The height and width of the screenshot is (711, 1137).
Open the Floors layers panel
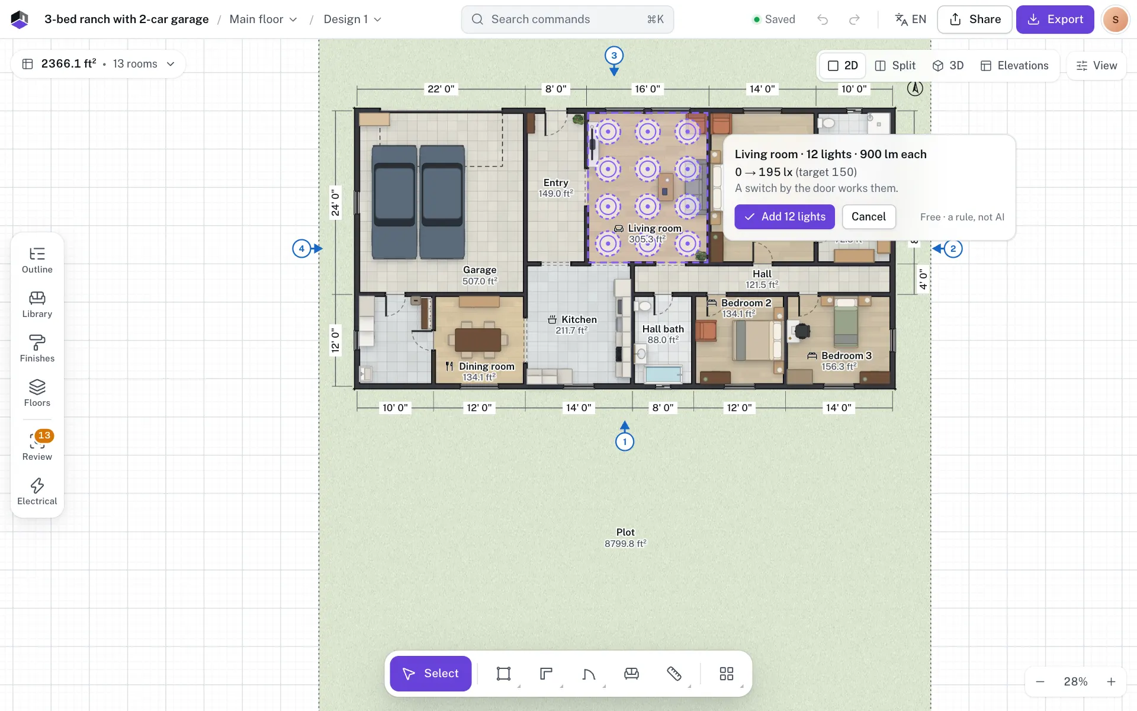[37, 394]
